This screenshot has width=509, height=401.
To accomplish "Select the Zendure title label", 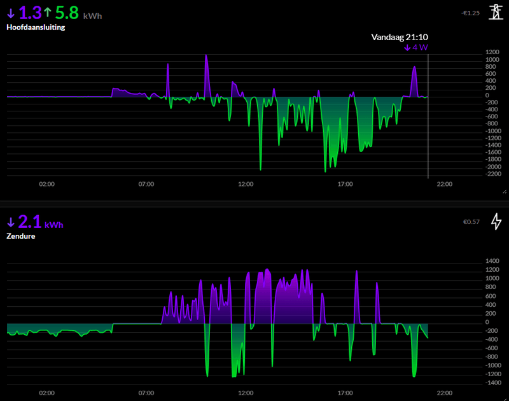I will 21,236.
